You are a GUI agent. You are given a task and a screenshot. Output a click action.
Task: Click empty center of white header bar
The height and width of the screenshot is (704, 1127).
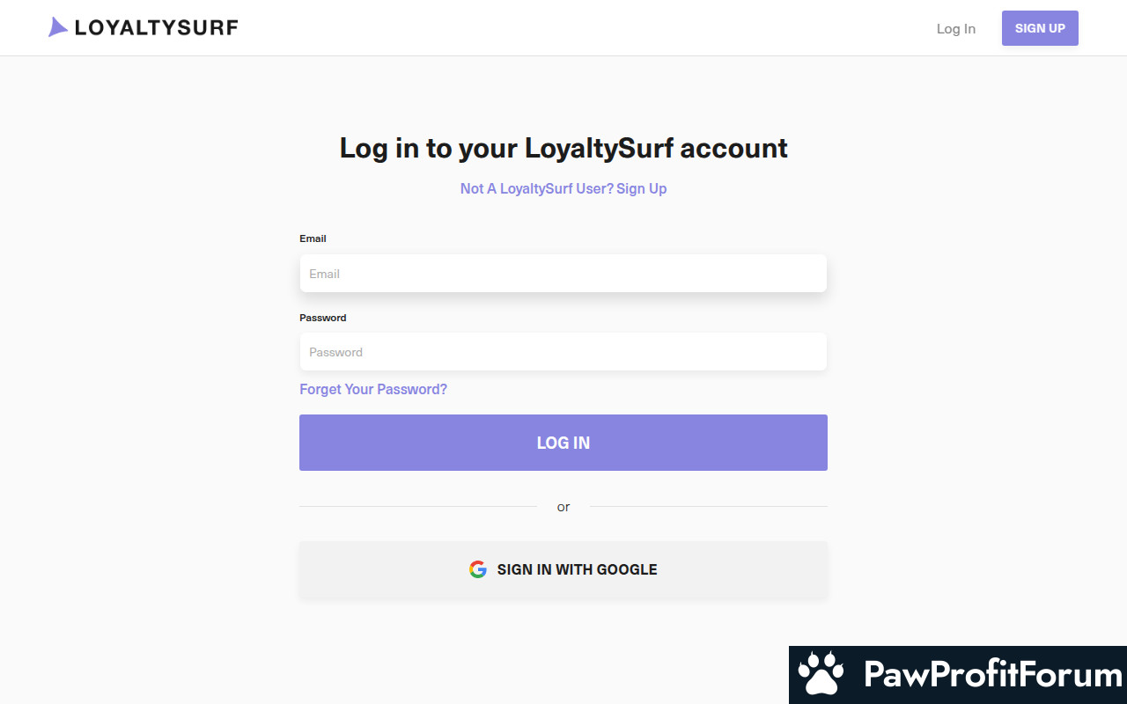pyautogui.click(x=581, y=28)
